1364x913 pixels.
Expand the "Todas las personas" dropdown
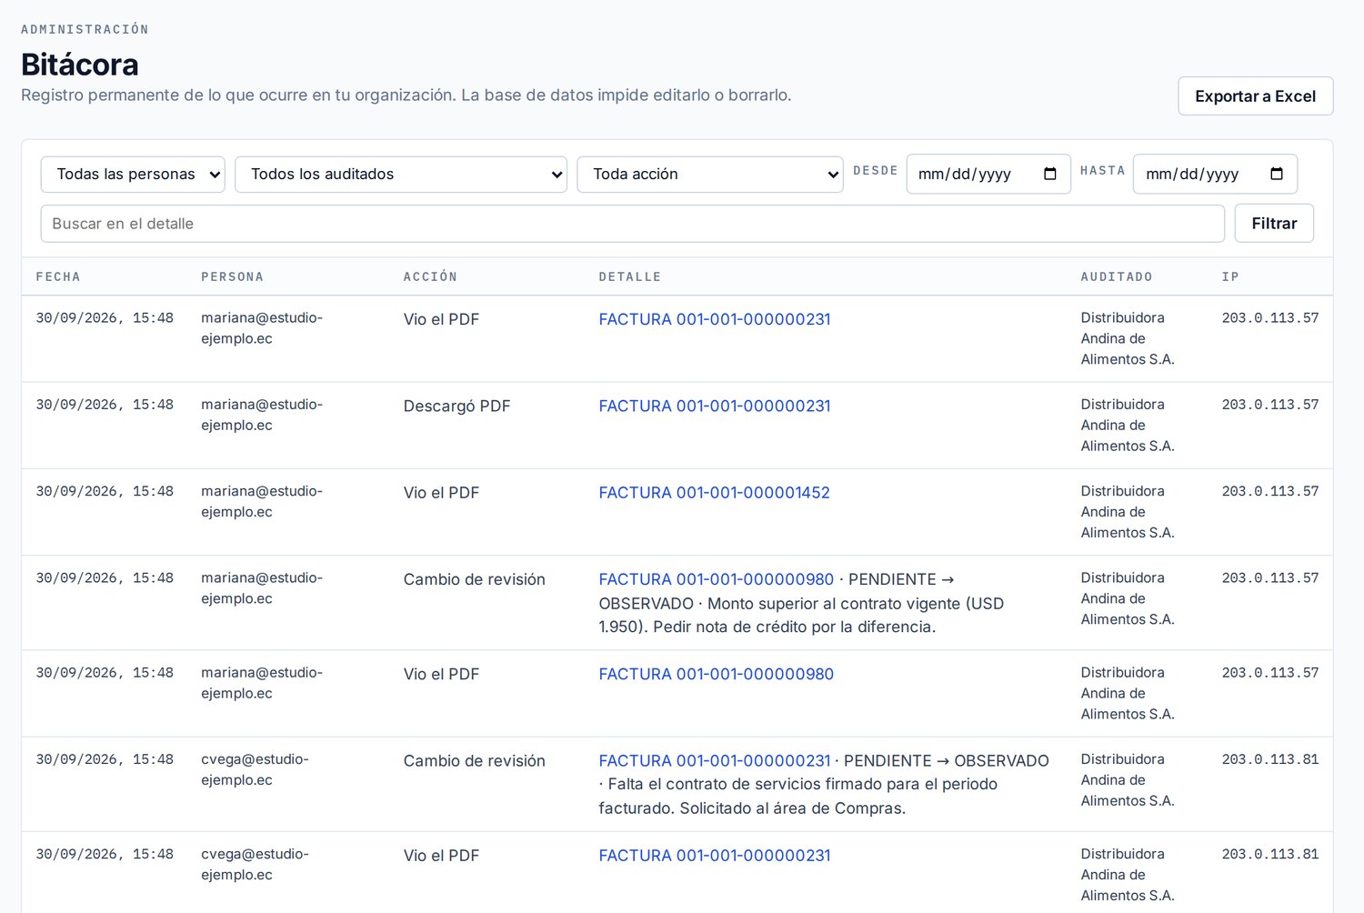pyautogui.click(x=133, y=174)
